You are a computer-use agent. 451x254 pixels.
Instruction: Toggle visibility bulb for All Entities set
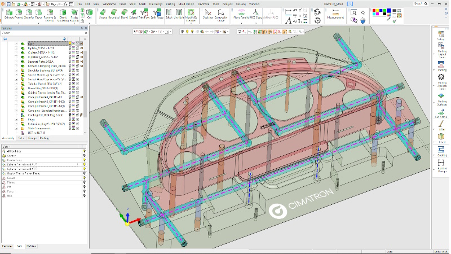pos(84,151)
